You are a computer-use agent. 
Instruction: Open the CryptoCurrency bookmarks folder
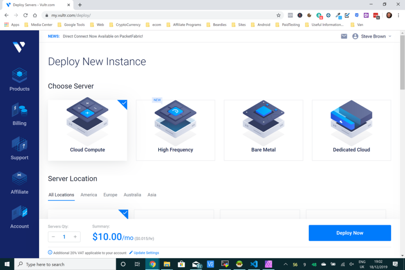[125, 25]
